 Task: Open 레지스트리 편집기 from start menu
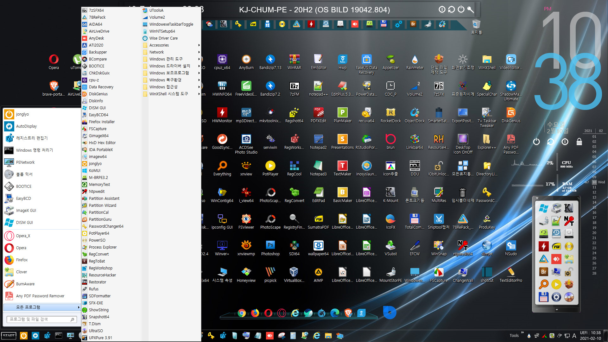click(x=42, y=138)
